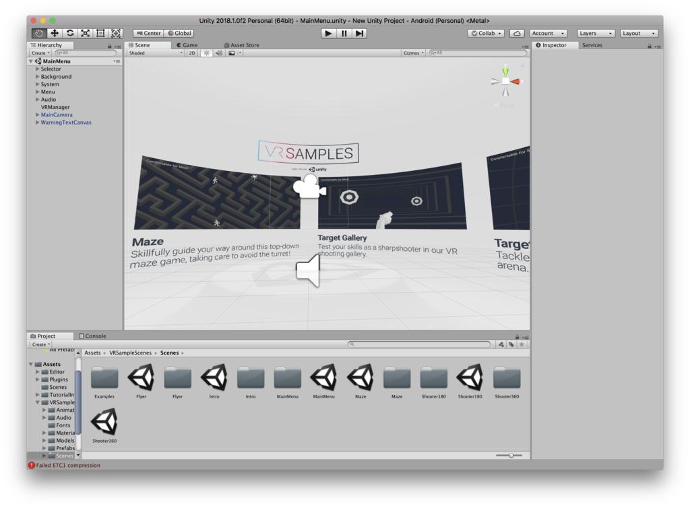Open the Examples folder
This screenshot has height=508, width=690.
(x=104, y=382)
